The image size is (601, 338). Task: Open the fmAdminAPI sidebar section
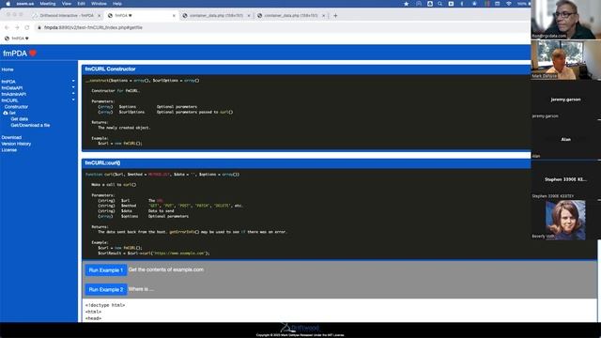tap(13, 94)
